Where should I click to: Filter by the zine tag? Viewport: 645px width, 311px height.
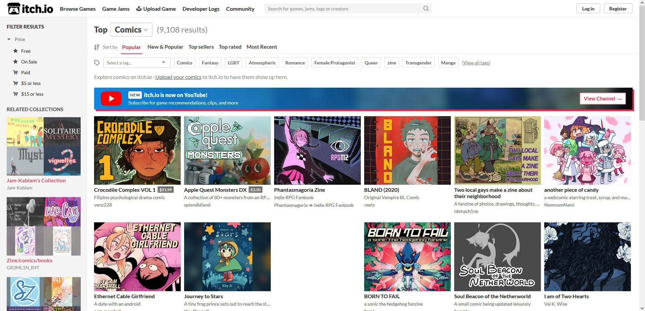coord(392,63)
